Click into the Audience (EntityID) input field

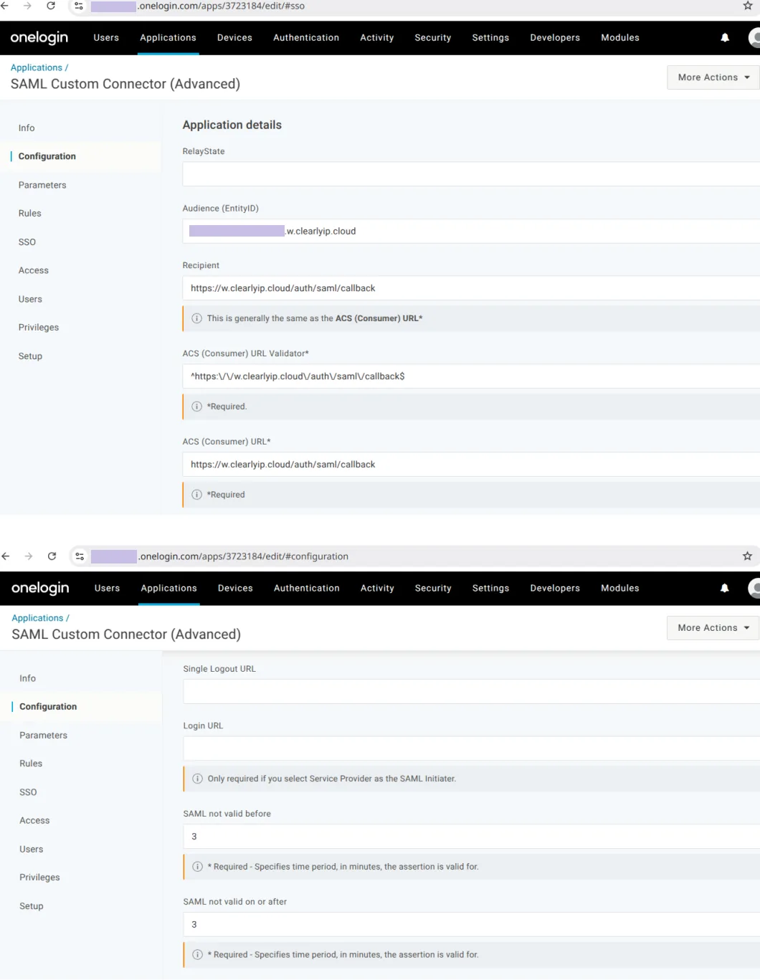tap(471, 231)
